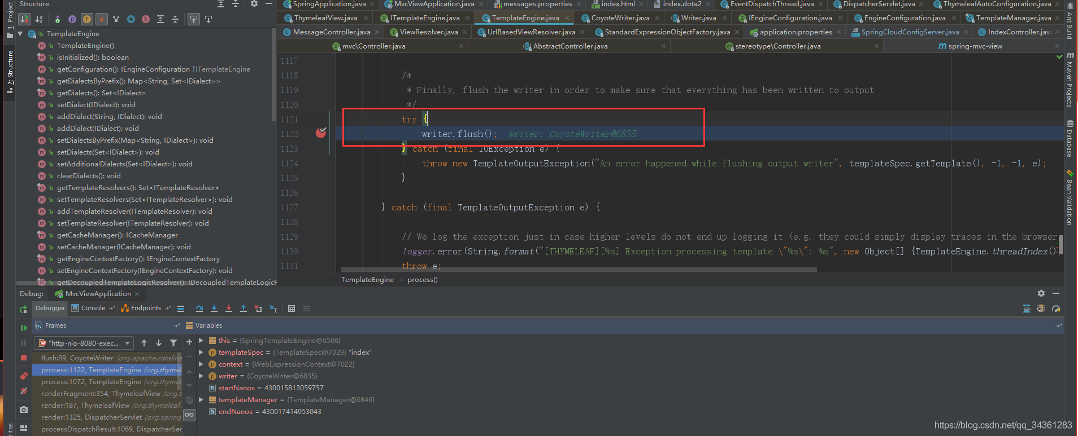Open ThymeleafView.java editor tab

point(325,18)
